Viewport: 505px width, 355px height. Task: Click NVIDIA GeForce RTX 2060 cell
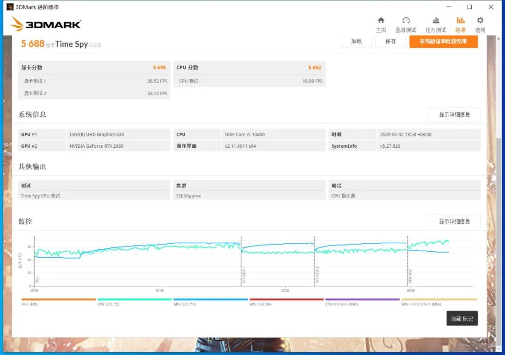point(118,146)
